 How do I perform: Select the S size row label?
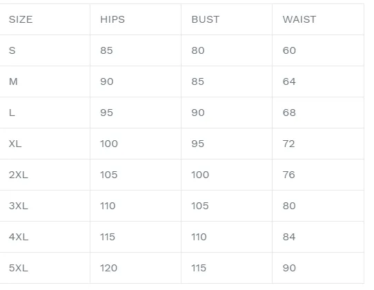tap(12, 50)
